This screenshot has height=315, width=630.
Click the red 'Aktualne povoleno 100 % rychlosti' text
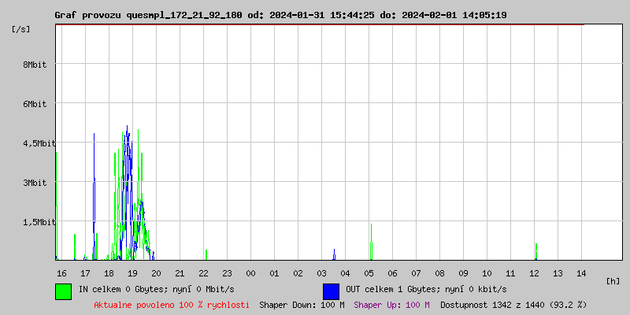172,305
